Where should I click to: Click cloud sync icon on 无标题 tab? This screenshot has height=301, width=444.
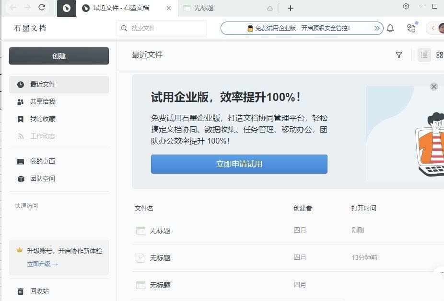[x=270, y=9]
